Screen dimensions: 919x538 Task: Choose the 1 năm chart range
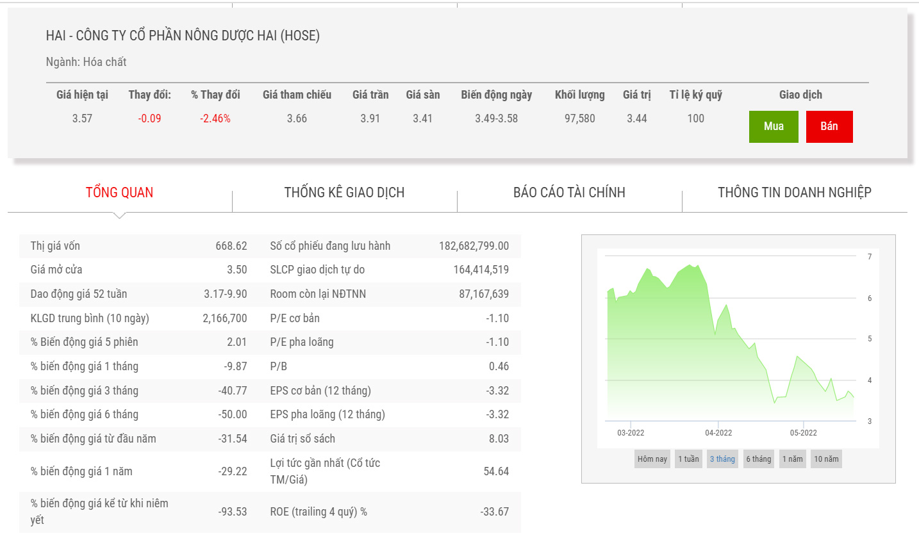(x=792, y=459)
